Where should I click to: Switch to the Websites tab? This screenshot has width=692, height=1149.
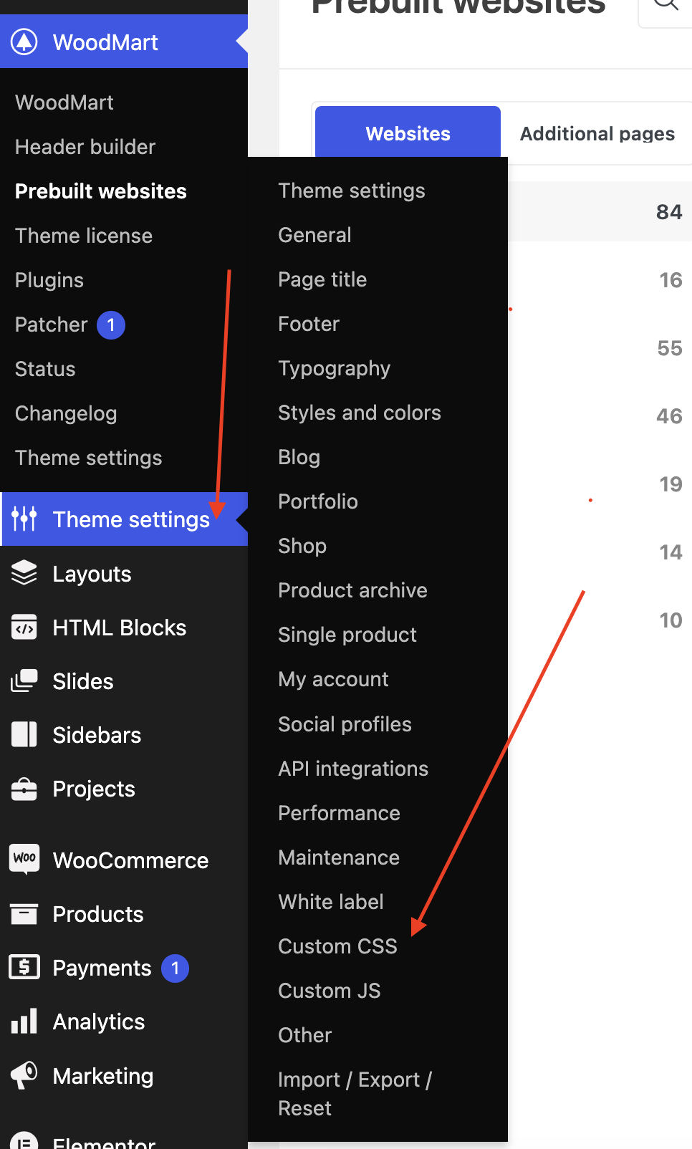(408, 133)
